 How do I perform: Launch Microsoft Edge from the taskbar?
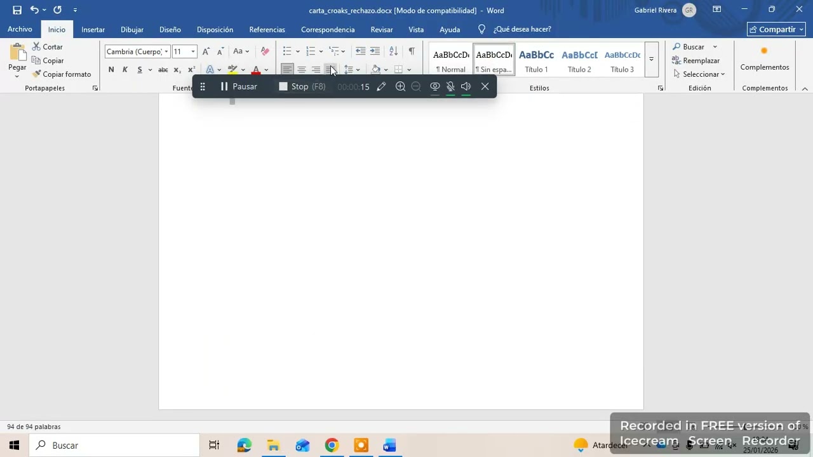[244, 446]
